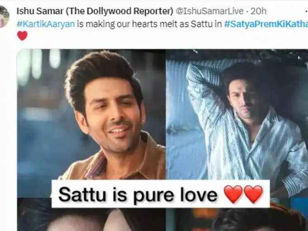Click '(The Dollywood Reporter)' in the author name
This screenshot has width=308, height=231.
point(119,11)
